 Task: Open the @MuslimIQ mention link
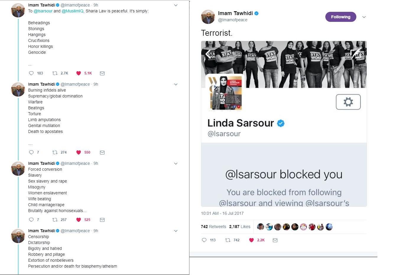pyautogui.click(x=73, y=11)
